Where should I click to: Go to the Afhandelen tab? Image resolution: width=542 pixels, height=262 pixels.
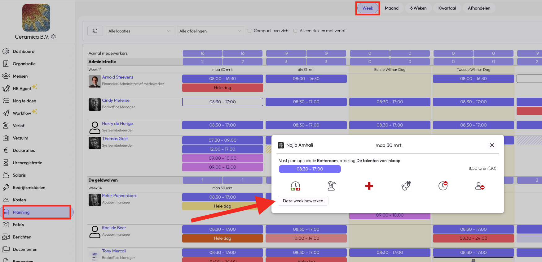[479, 8]
